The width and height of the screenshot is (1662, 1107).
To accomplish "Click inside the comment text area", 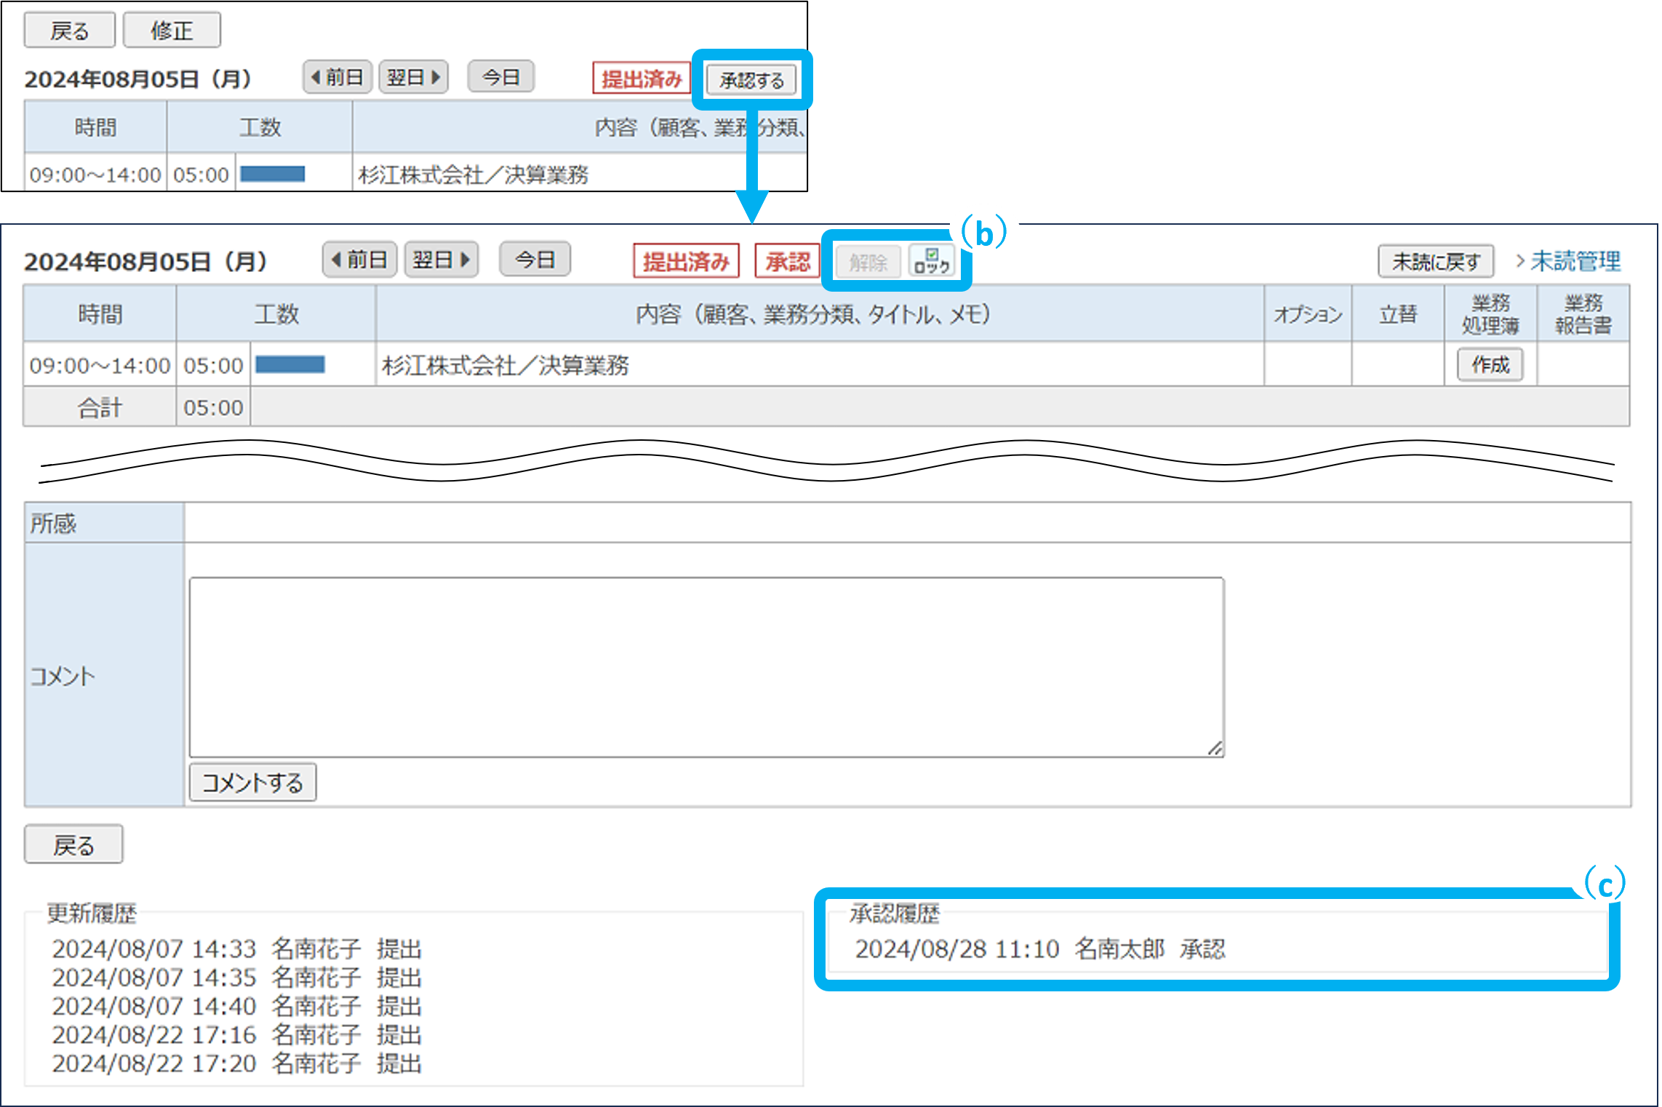I will point(706,666).
